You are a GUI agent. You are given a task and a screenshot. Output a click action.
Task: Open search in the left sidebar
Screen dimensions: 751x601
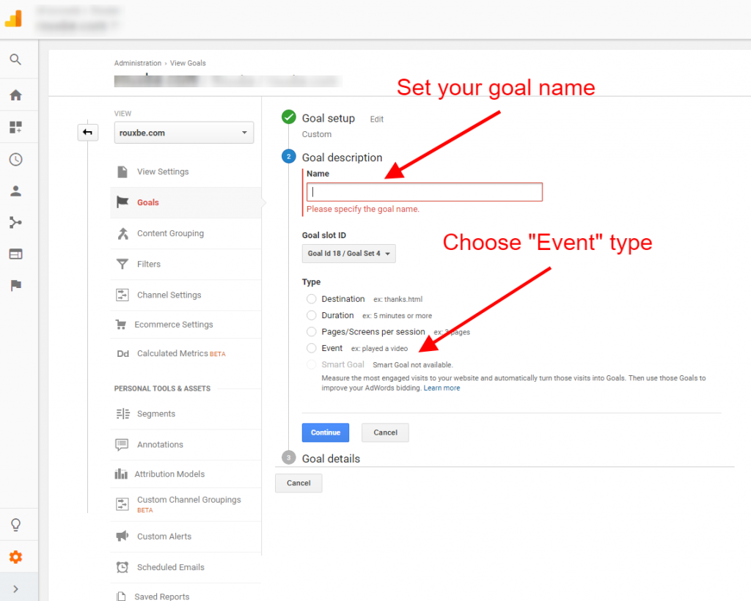click(x=15, y=59)
